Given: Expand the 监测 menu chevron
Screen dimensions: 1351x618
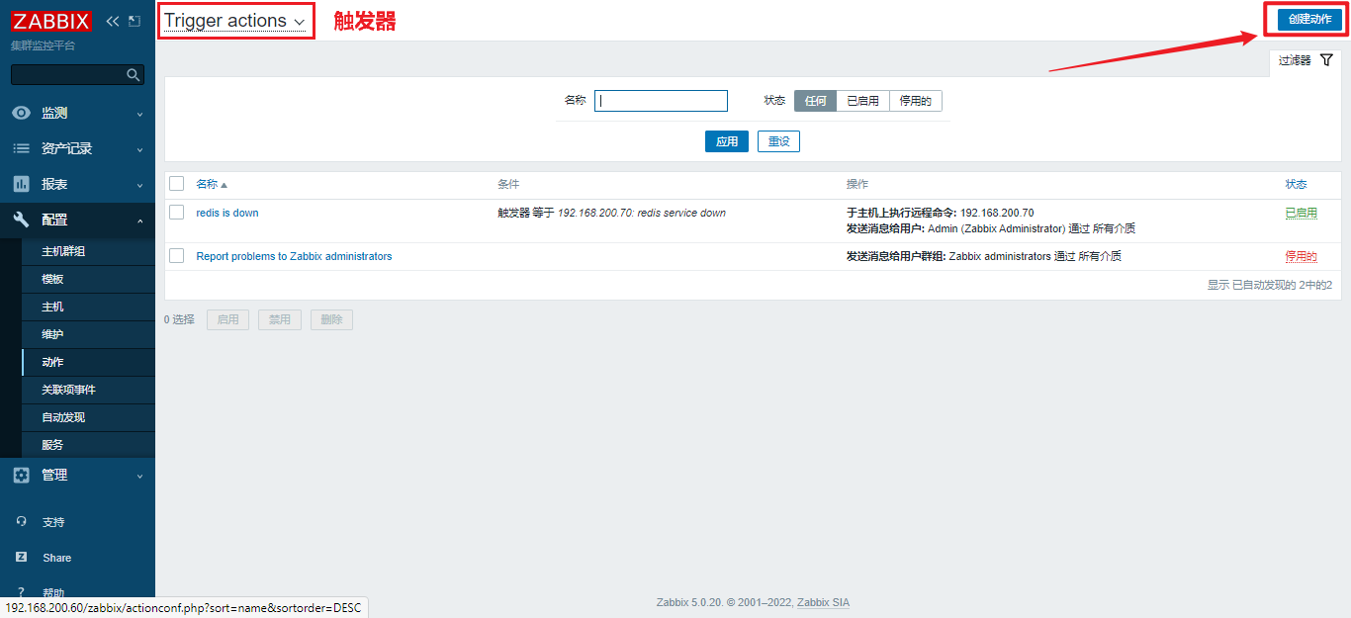Looking at the screenshot, I should point(139,114).
